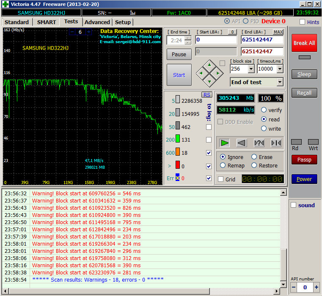Click the Recall button
The image size is (322, 296).
(304, 93)
